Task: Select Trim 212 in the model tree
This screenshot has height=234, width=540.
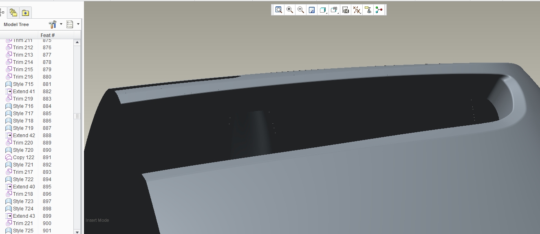Action: 23,48
